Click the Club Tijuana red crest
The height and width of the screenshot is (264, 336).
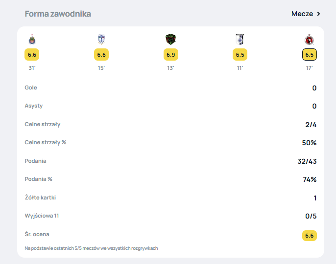point(310,40)
